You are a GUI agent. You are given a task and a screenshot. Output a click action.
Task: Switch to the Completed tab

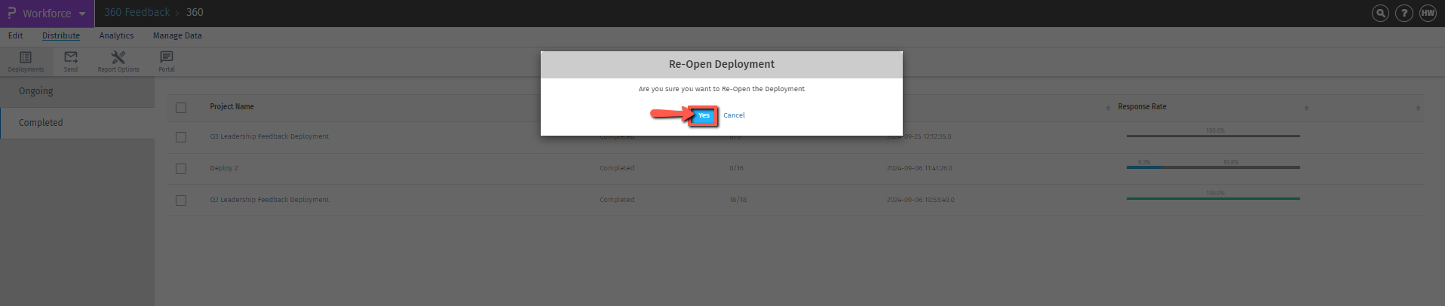pyautogui.click(x=77, y=123)
